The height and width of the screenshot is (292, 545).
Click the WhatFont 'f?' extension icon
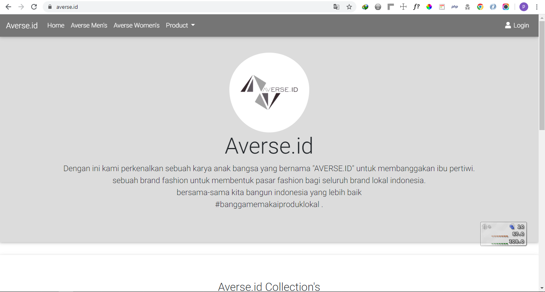[x=416, y=7]
